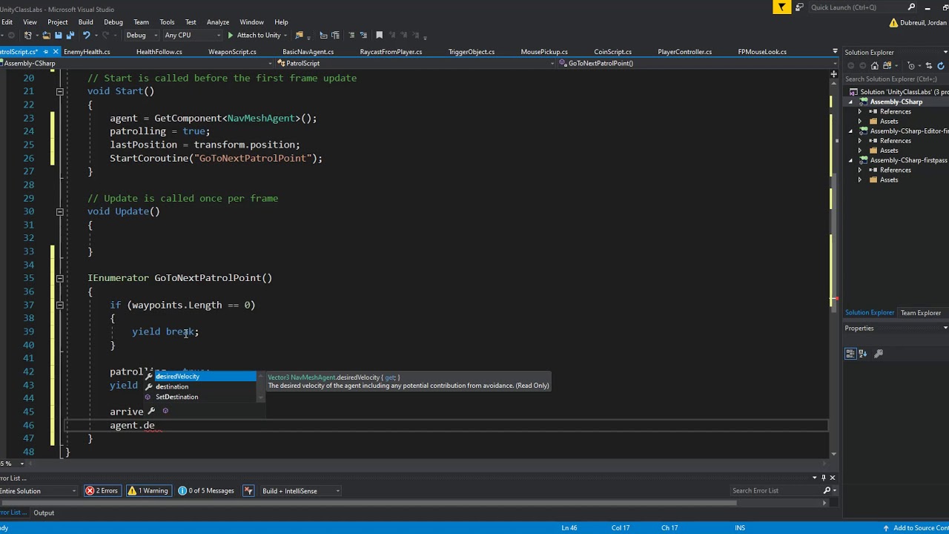Uncomment selected lines icon
Viewport: 949px width, 534px height.
pos(363,35)
